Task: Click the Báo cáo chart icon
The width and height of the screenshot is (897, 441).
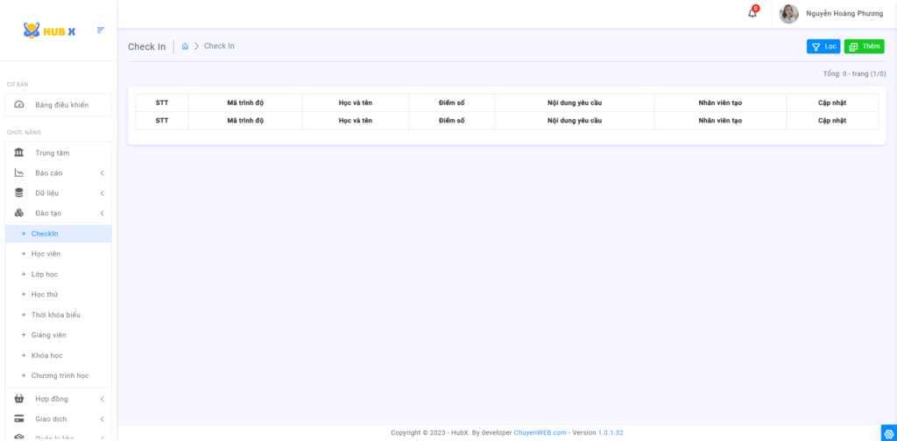Action: [19, 173]
